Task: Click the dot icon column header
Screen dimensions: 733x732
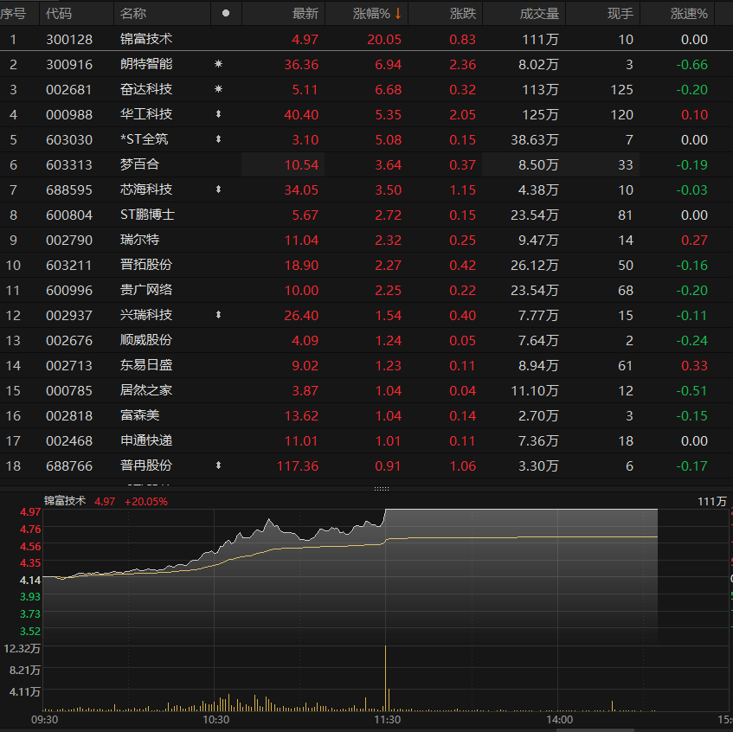Action: [226, 13]
